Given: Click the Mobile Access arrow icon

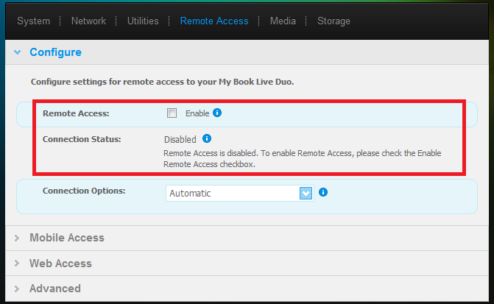Looking at the screenshot, I should pyautogui.click(x=17, y=238).
